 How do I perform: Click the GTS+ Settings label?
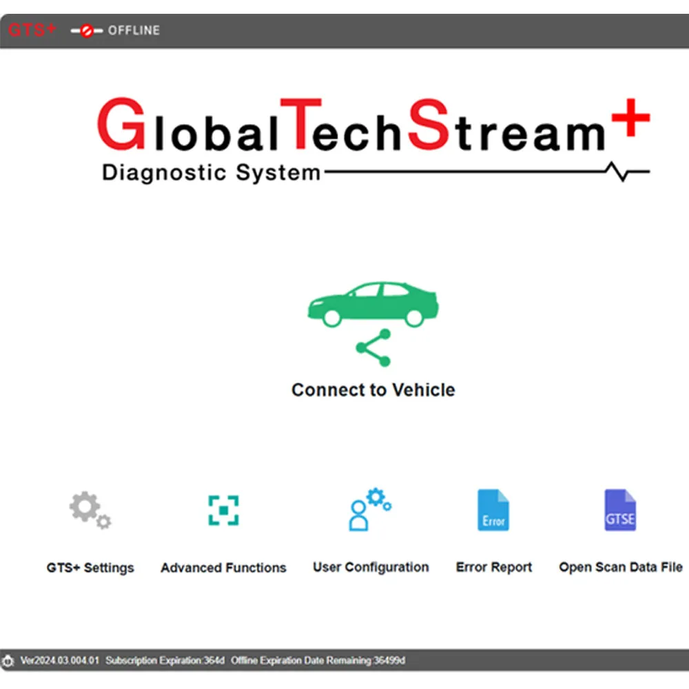coord(90,568)
